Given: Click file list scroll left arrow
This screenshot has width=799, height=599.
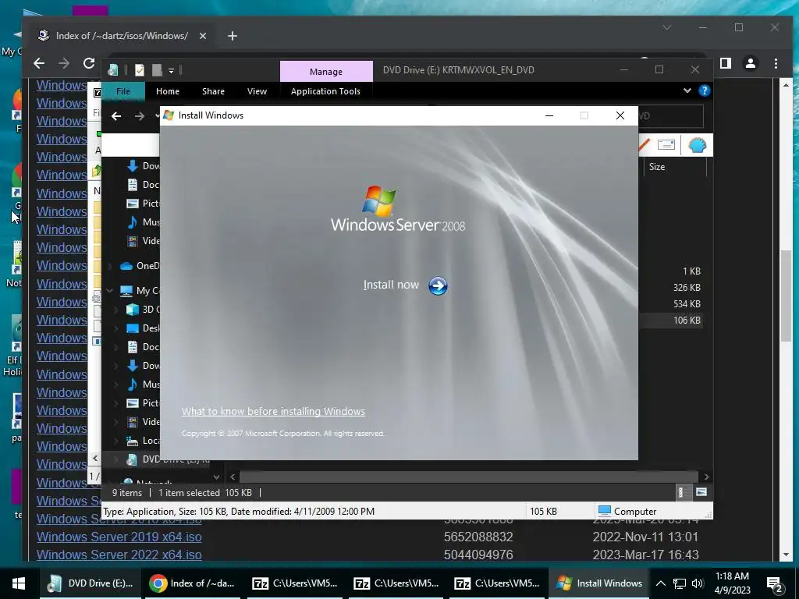Looking at the screenshot, I should [233, 477].
